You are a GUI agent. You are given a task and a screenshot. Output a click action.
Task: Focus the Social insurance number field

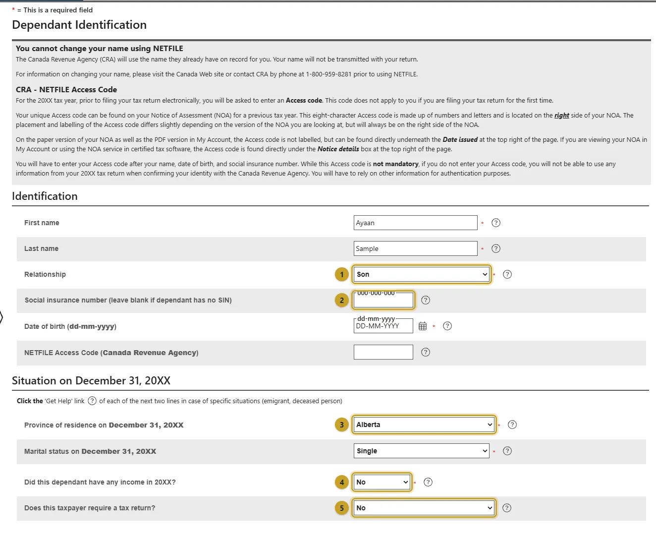(383, 300)
